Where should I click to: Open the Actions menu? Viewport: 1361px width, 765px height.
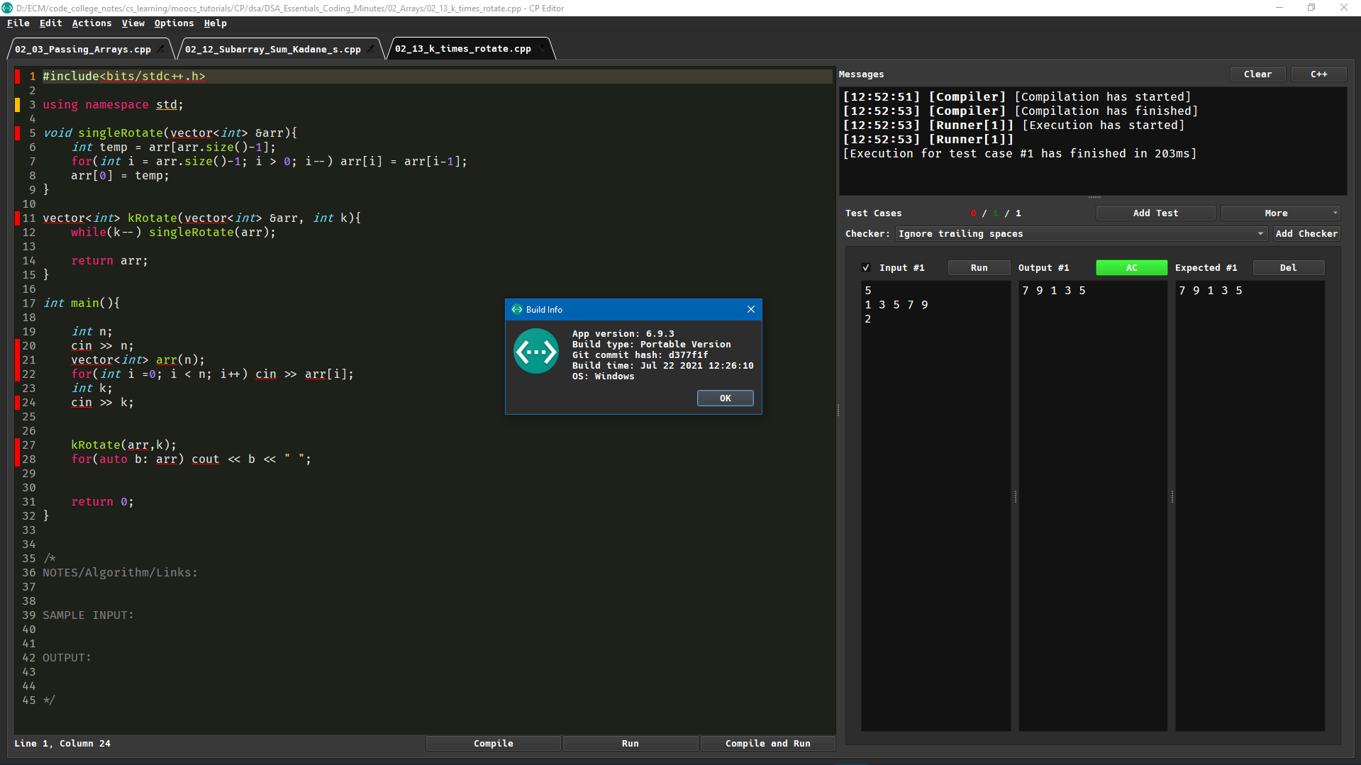point(91,23)
